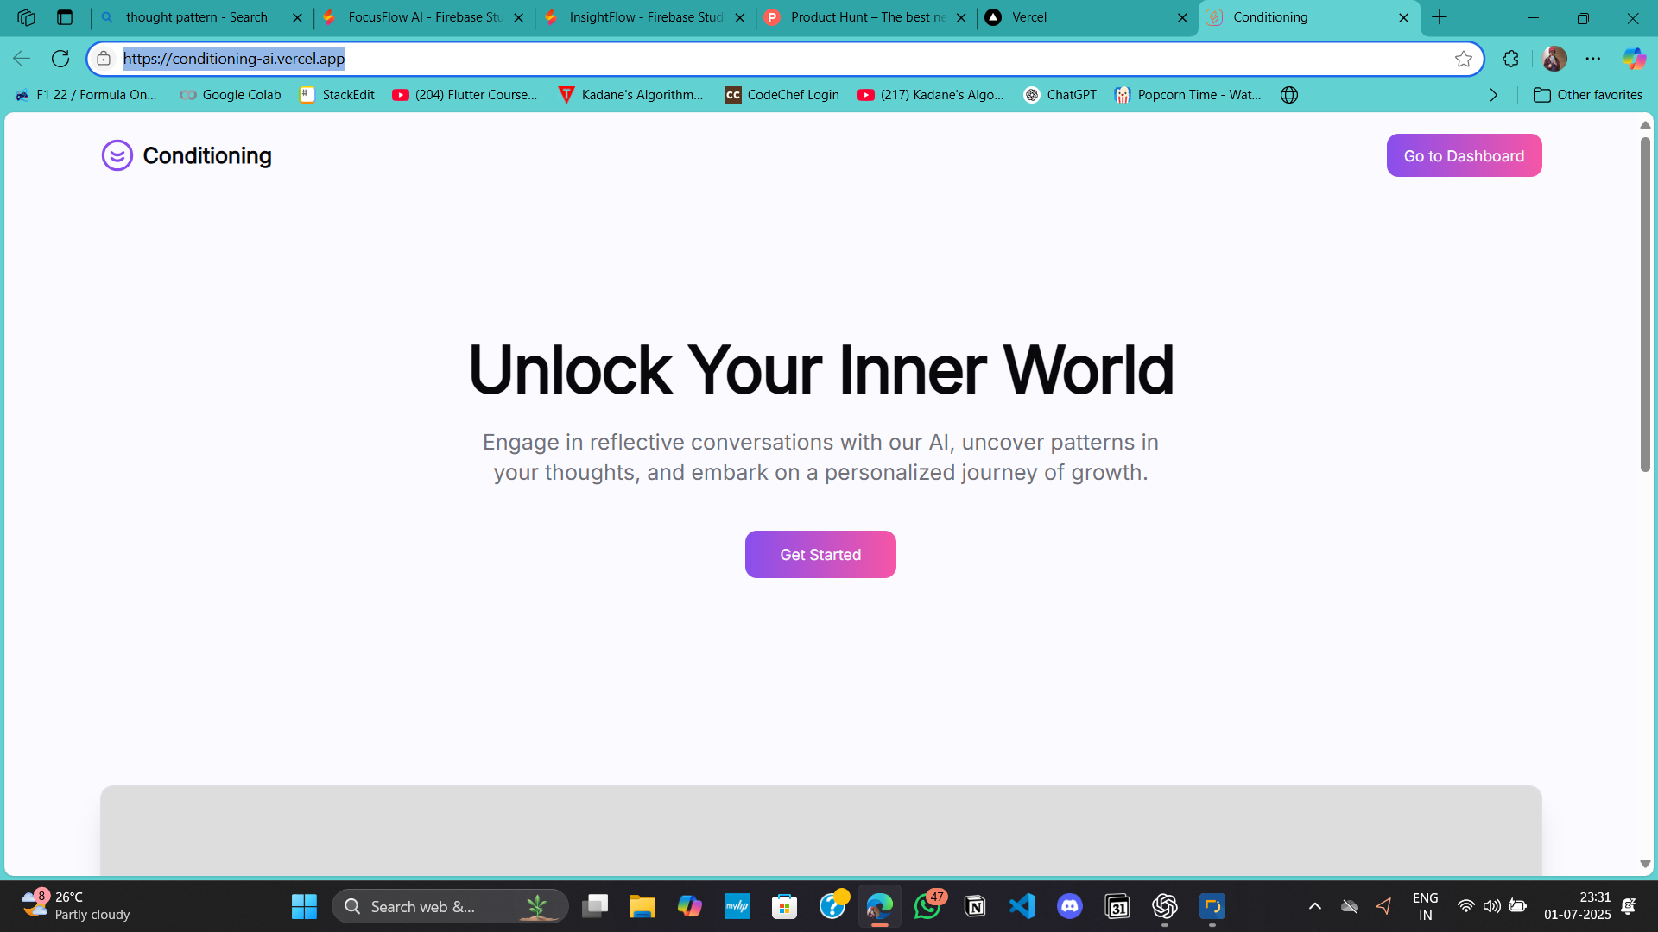
Task: Open the browser extensions puzzle icon
Action: [x=1510, y=59]
